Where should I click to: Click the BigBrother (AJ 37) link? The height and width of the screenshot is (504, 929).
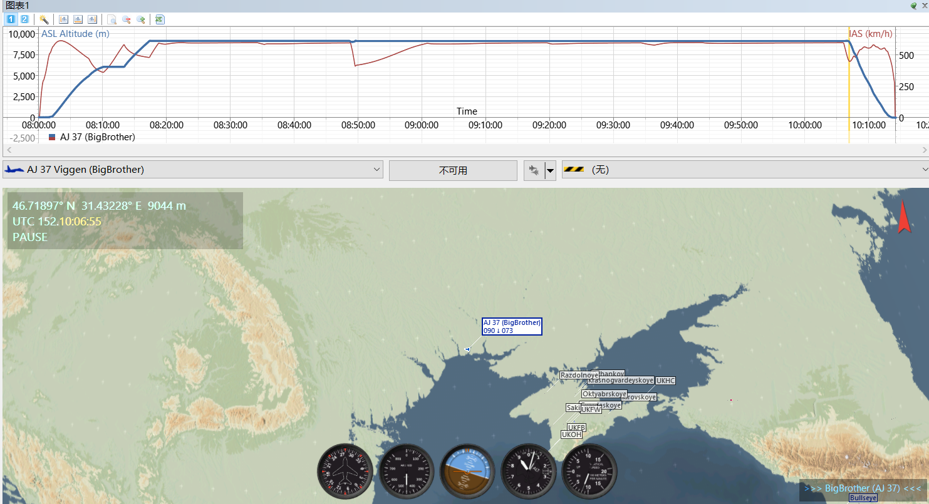coord(863,488)
